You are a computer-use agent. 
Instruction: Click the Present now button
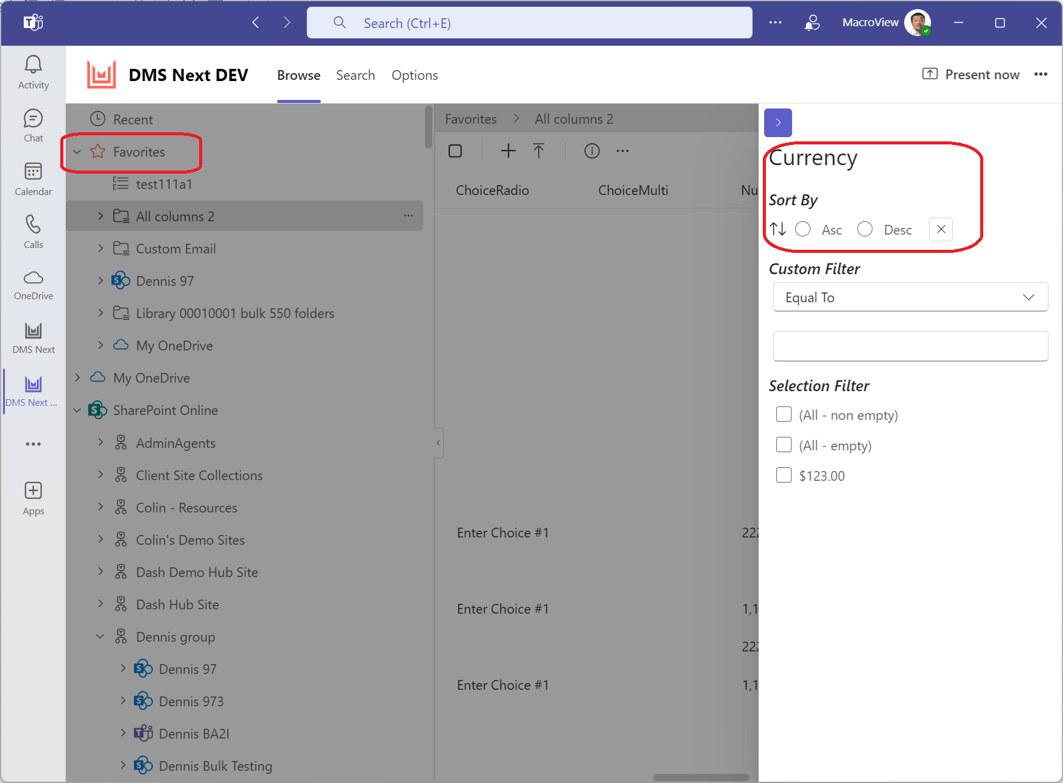(x=971, y=74)
